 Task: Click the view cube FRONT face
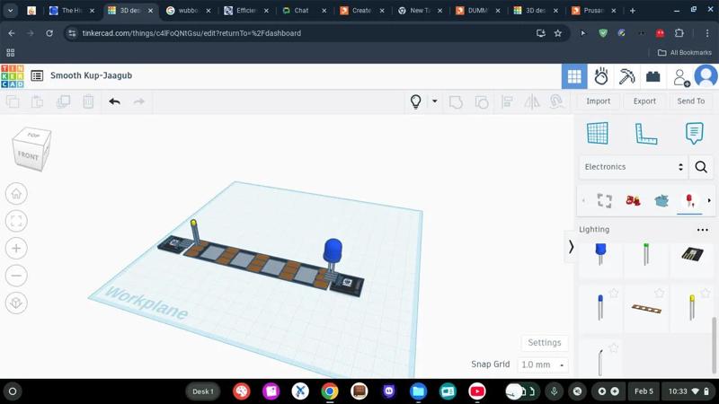[29, 156]
